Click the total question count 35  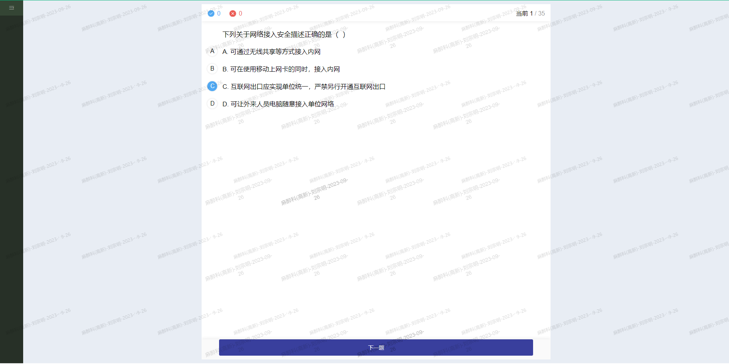pyautogui.click(x=541, y=14)
